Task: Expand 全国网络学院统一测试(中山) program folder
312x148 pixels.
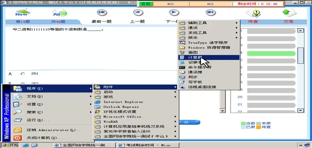Action: tap(136, 136)
